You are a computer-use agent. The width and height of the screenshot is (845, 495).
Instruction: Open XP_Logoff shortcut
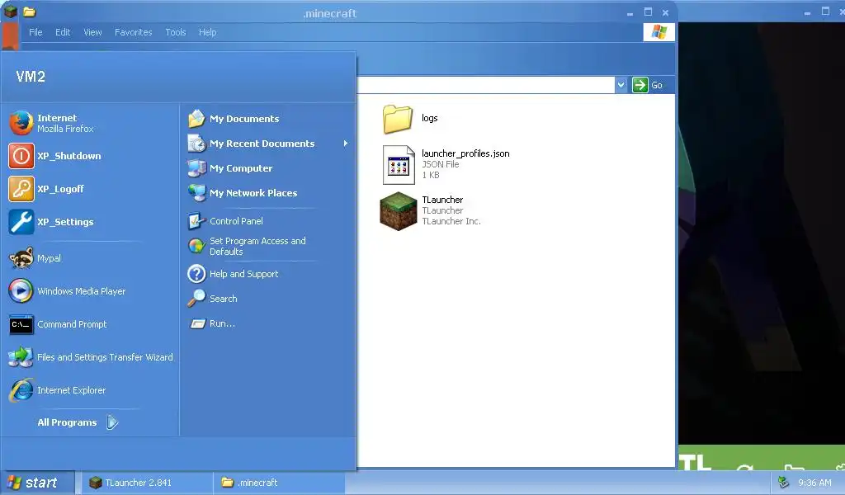46,189
